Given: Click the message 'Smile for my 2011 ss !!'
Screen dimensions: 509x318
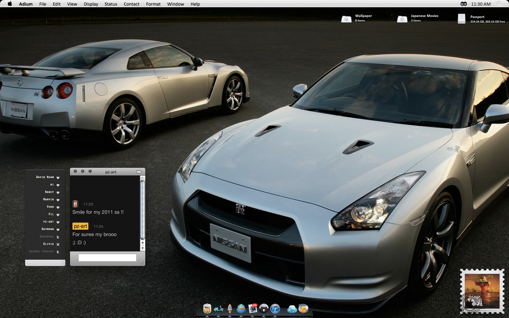Looking at the screenshot, I should coord(98,212).
